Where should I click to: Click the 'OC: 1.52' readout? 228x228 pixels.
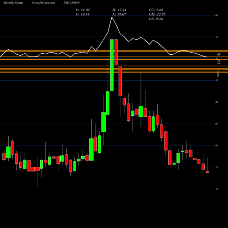click(156, 10)
